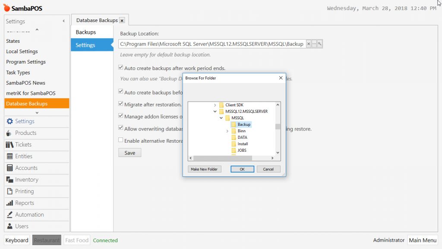Cancel the Browse For Folder dialog

(268, 169)
